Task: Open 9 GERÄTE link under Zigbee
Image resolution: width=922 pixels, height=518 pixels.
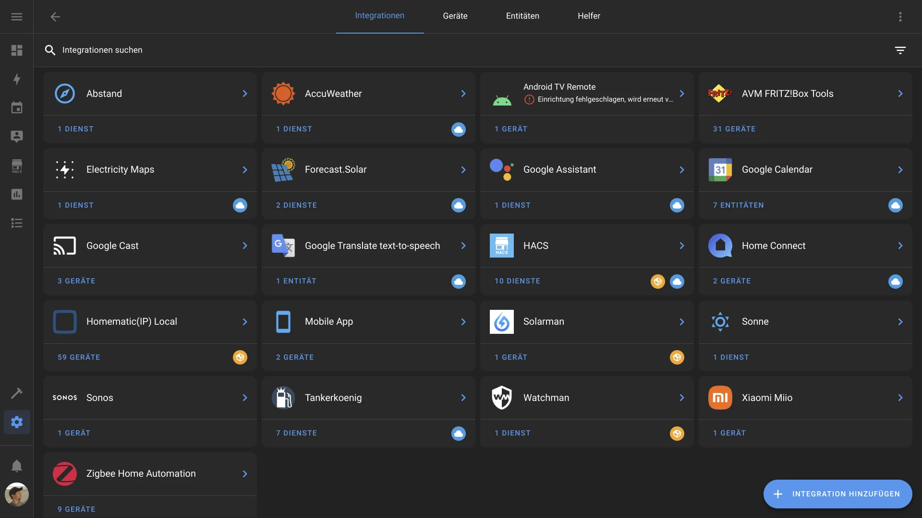Action: 76,509
